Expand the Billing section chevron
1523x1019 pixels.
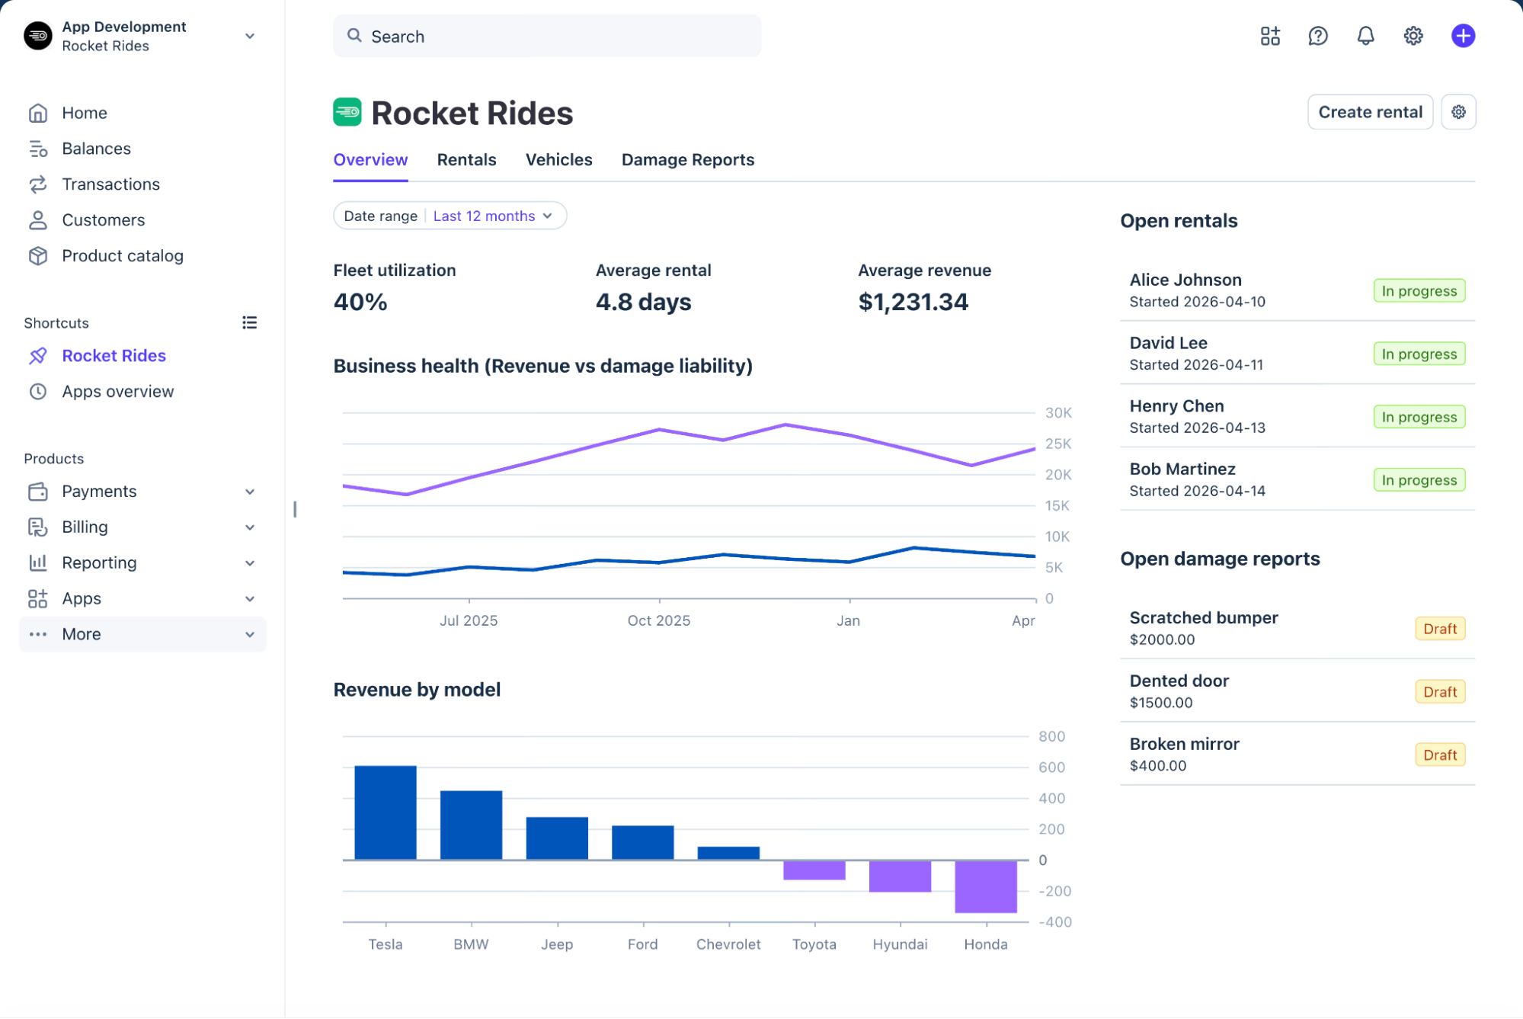[x=250, y=527]
